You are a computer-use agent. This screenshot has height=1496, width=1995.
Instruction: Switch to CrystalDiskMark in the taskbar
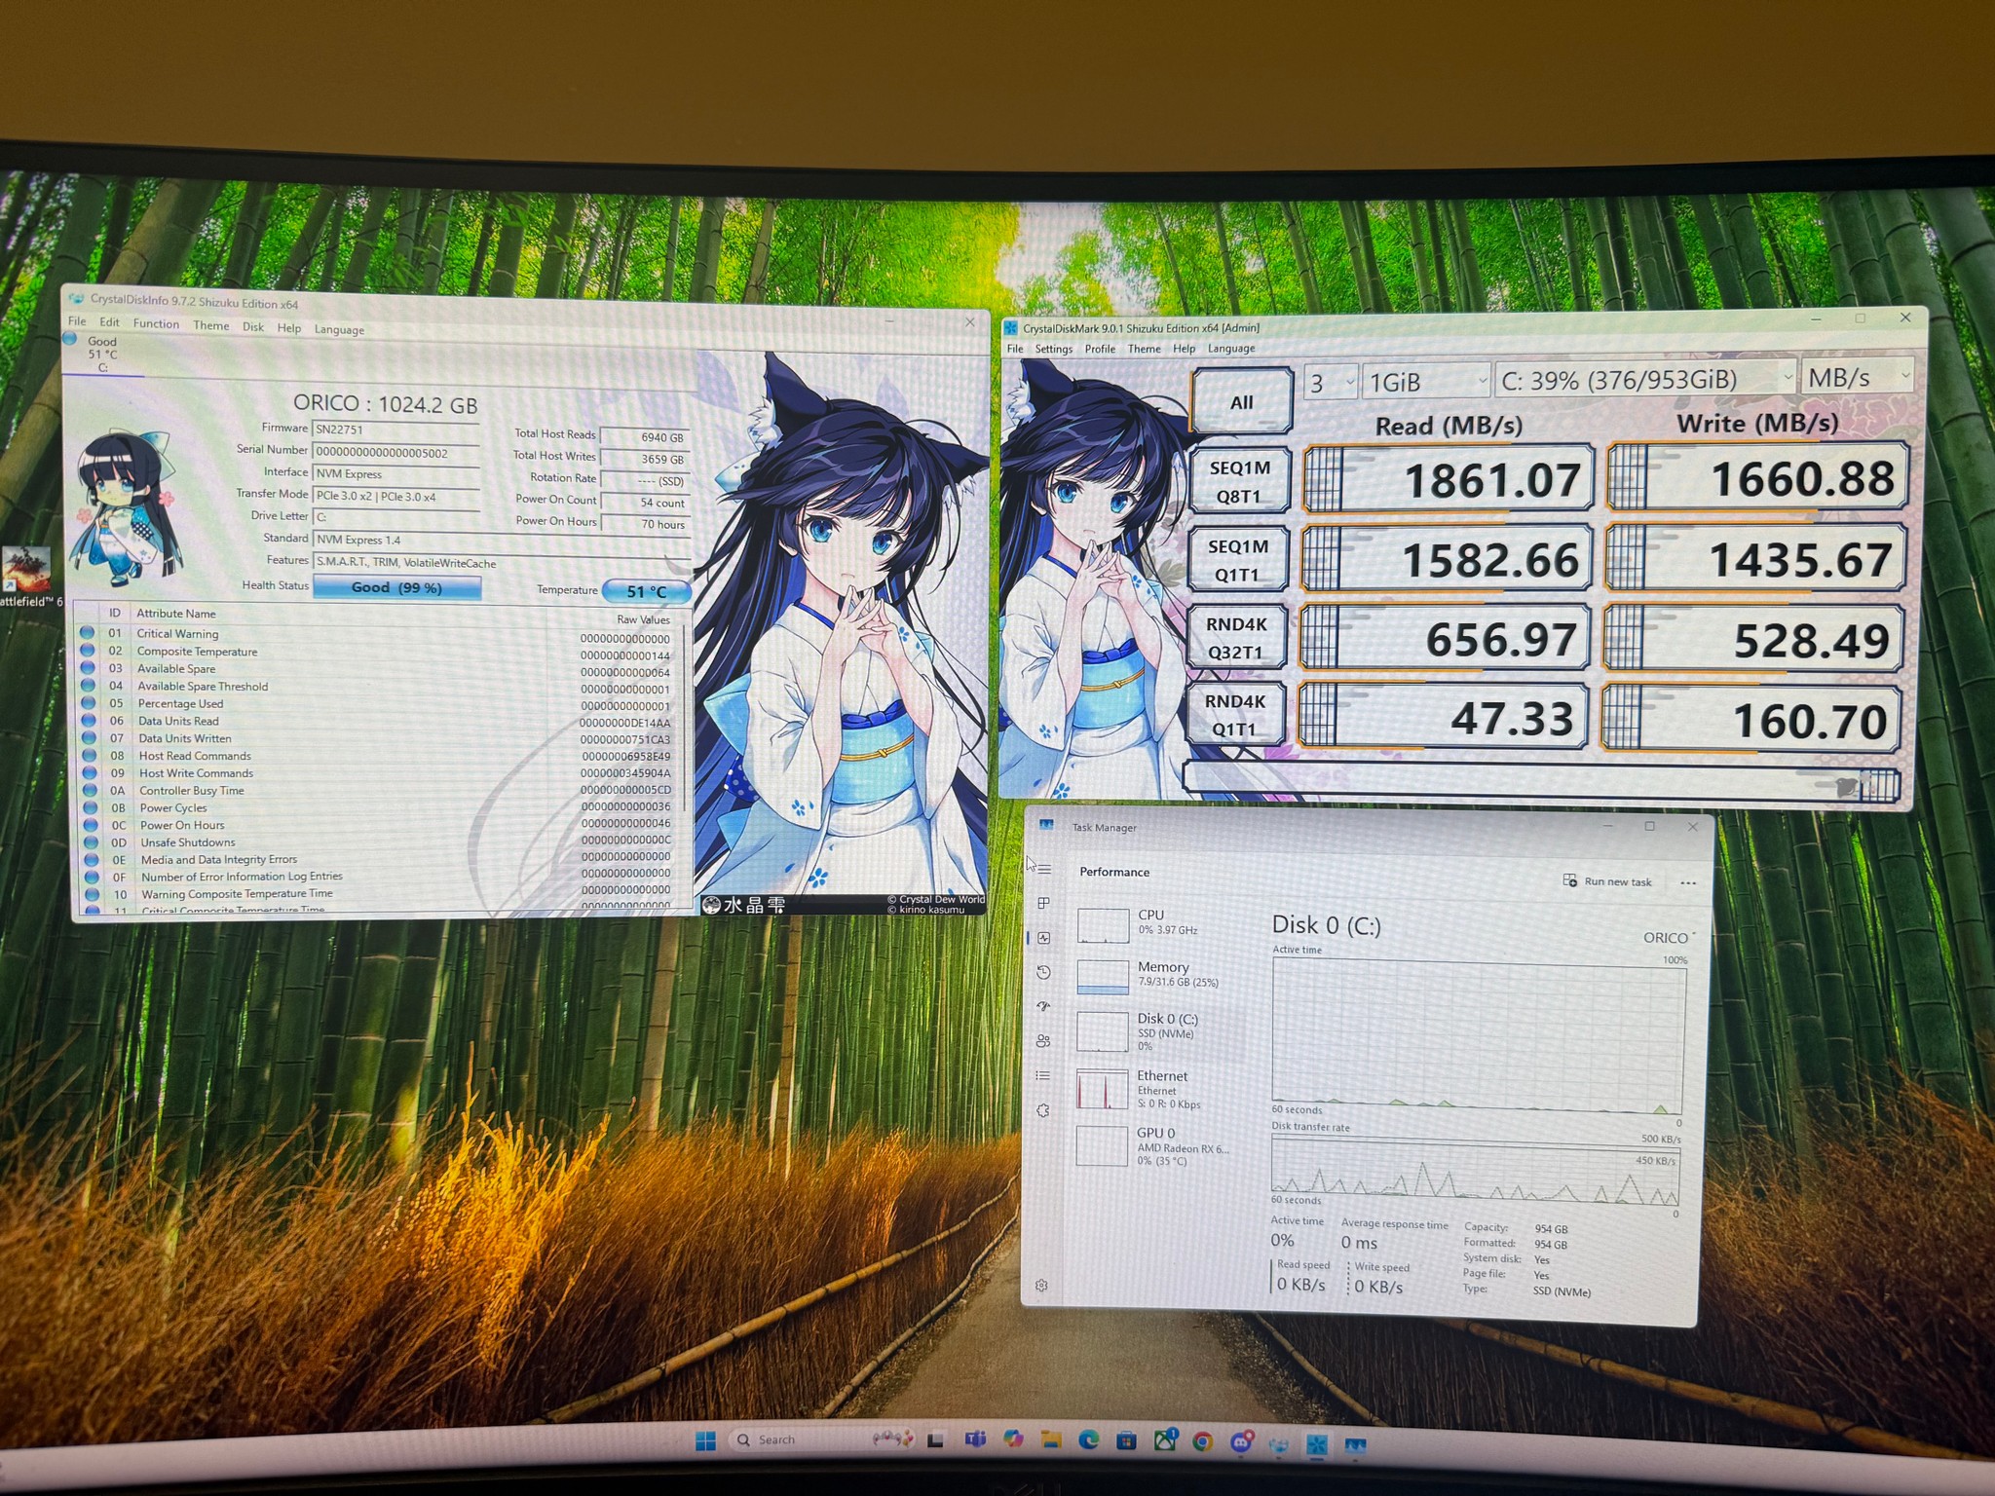[x=1317, y=1444]
